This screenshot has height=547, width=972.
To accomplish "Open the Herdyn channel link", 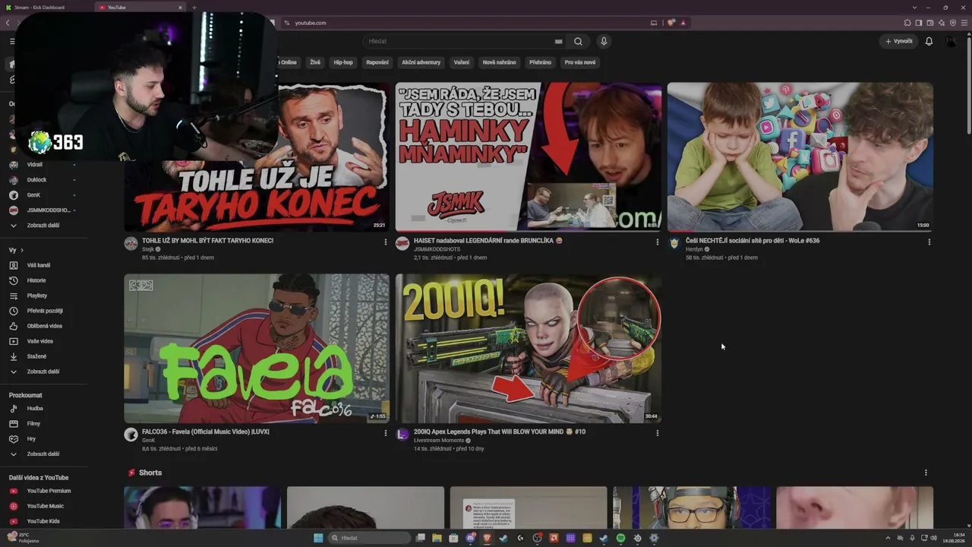I will pyautogui.click(x=694, y=249).
